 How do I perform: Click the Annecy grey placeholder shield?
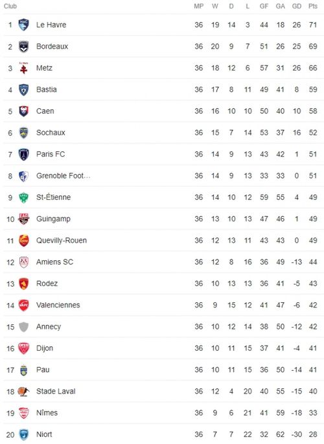tap(23, 327)
